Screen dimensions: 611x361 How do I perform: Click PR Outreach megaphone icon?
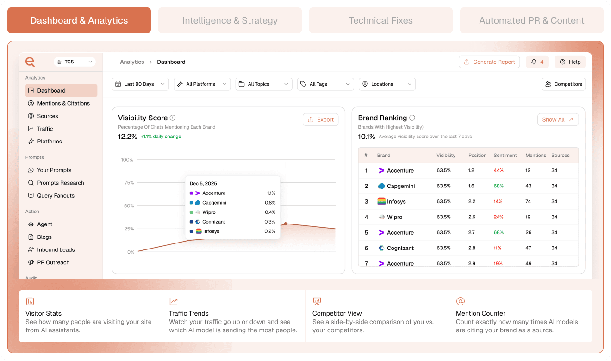31,262
